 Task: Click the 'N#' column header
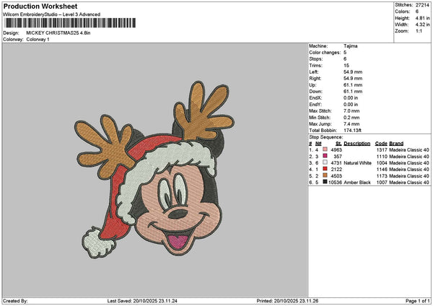318,144
